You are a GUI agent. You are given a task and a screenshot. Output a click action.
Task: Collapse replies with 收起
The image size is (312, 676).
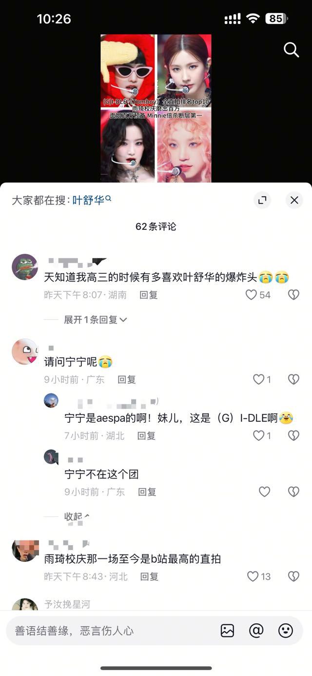[77, 516]
